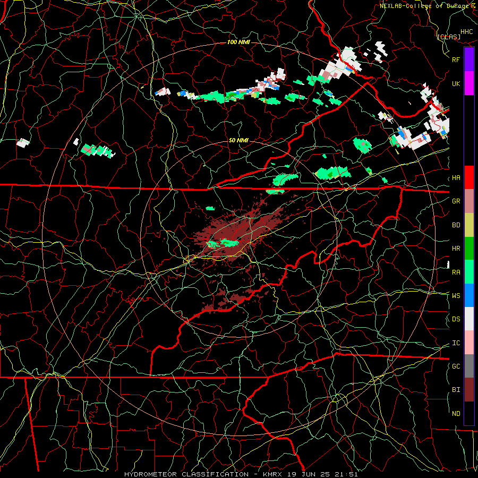
Task: Click the yellow BD legend swatch
Action: click(469, 225)
